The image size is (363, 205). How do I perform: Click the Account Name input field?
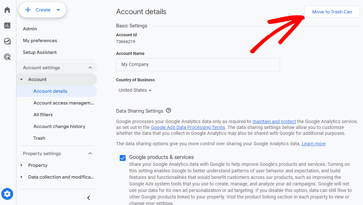(x=198, y=65)
